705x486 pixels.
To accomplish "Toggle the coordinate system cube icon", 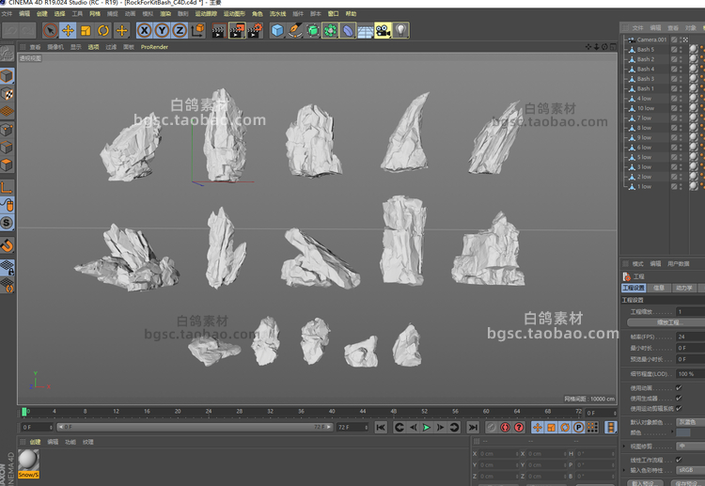I will (197, 31).
